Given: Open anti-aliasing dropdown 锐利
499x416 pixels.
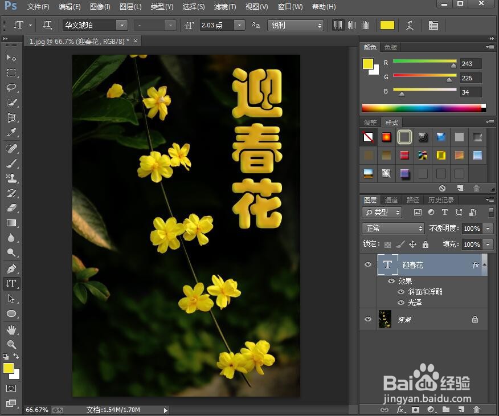Looking at the screenshot, I should (296, 25).
